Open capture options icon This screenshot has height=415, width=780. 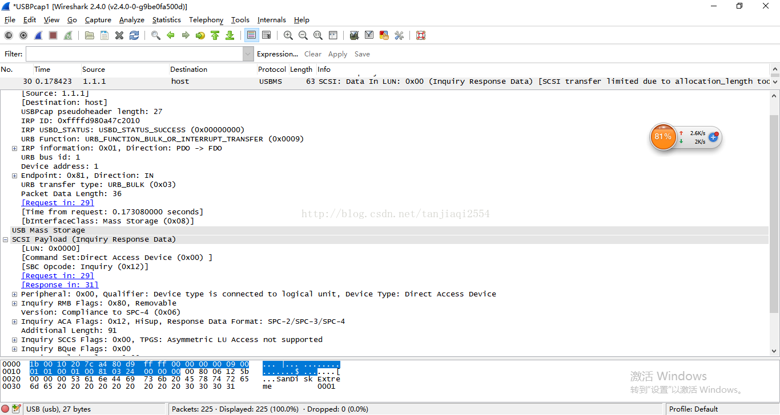[x=23, y=35]
